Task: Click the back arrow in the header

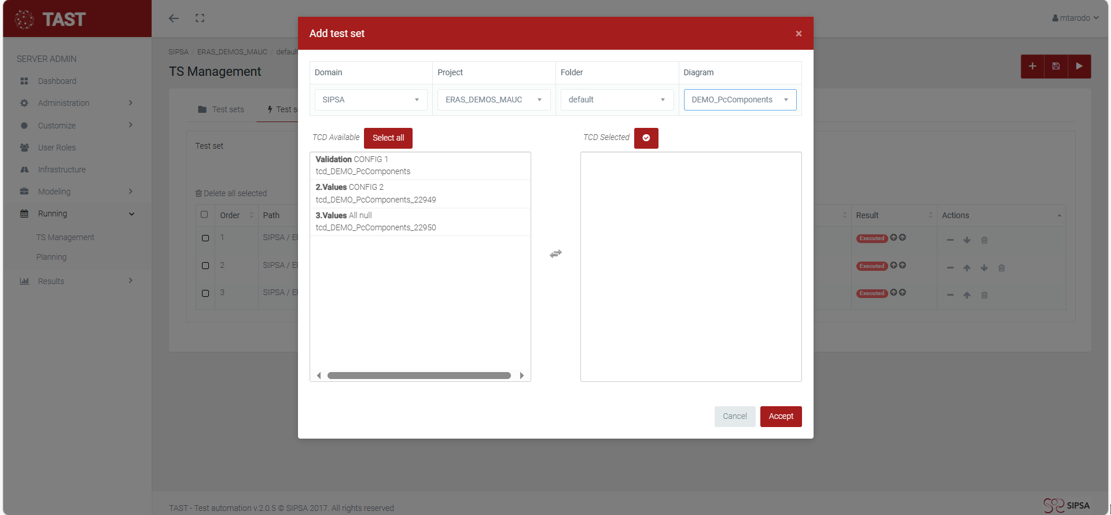Action: point(174,19)
